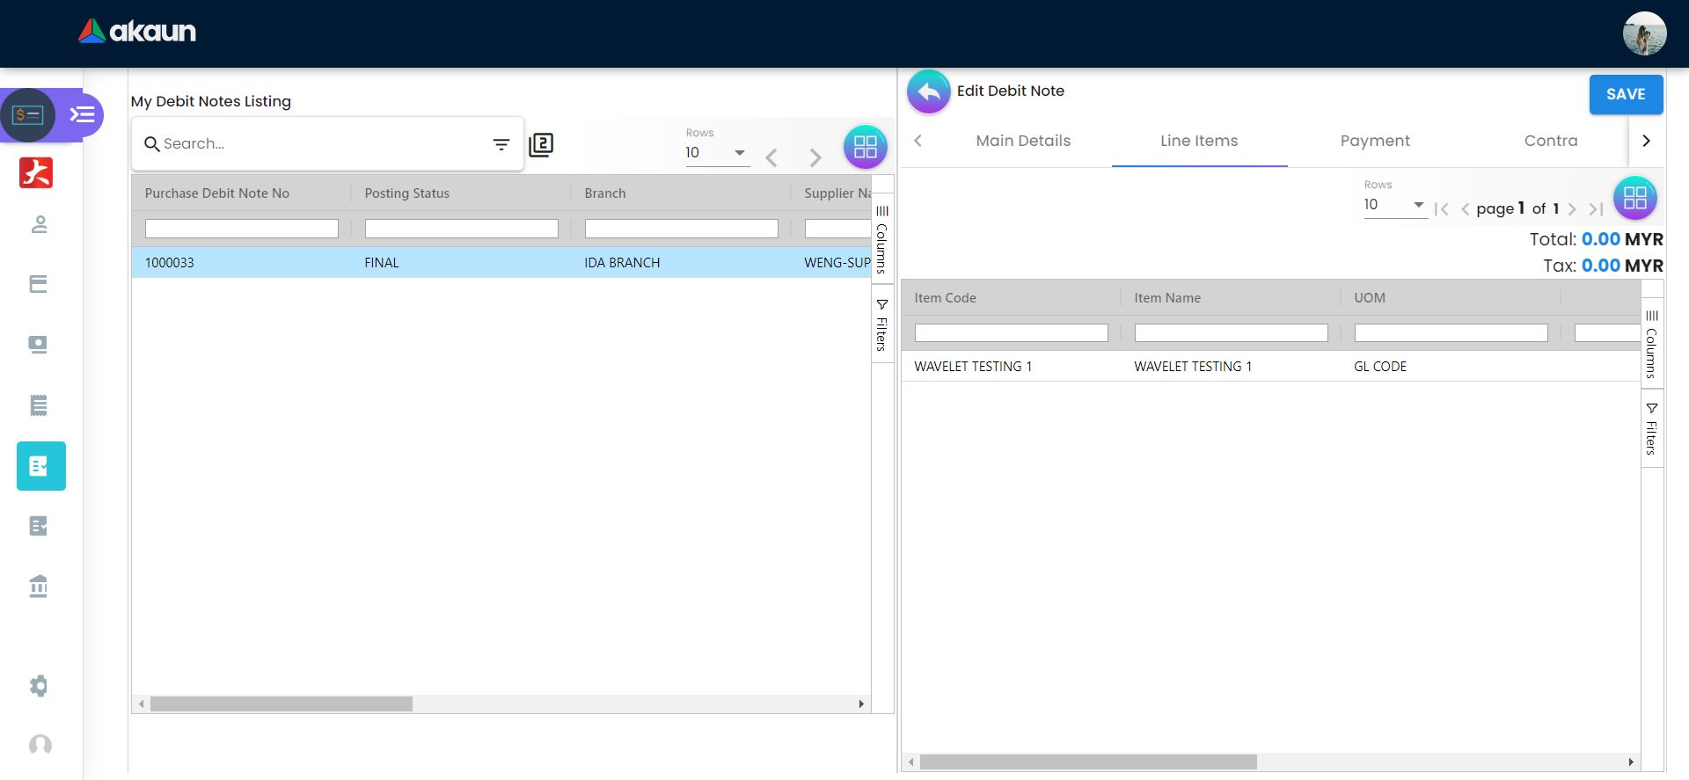The image size is (1689, 780).
Task: Open the Columns side panel in listing grid
Action: tap(882, 239)
